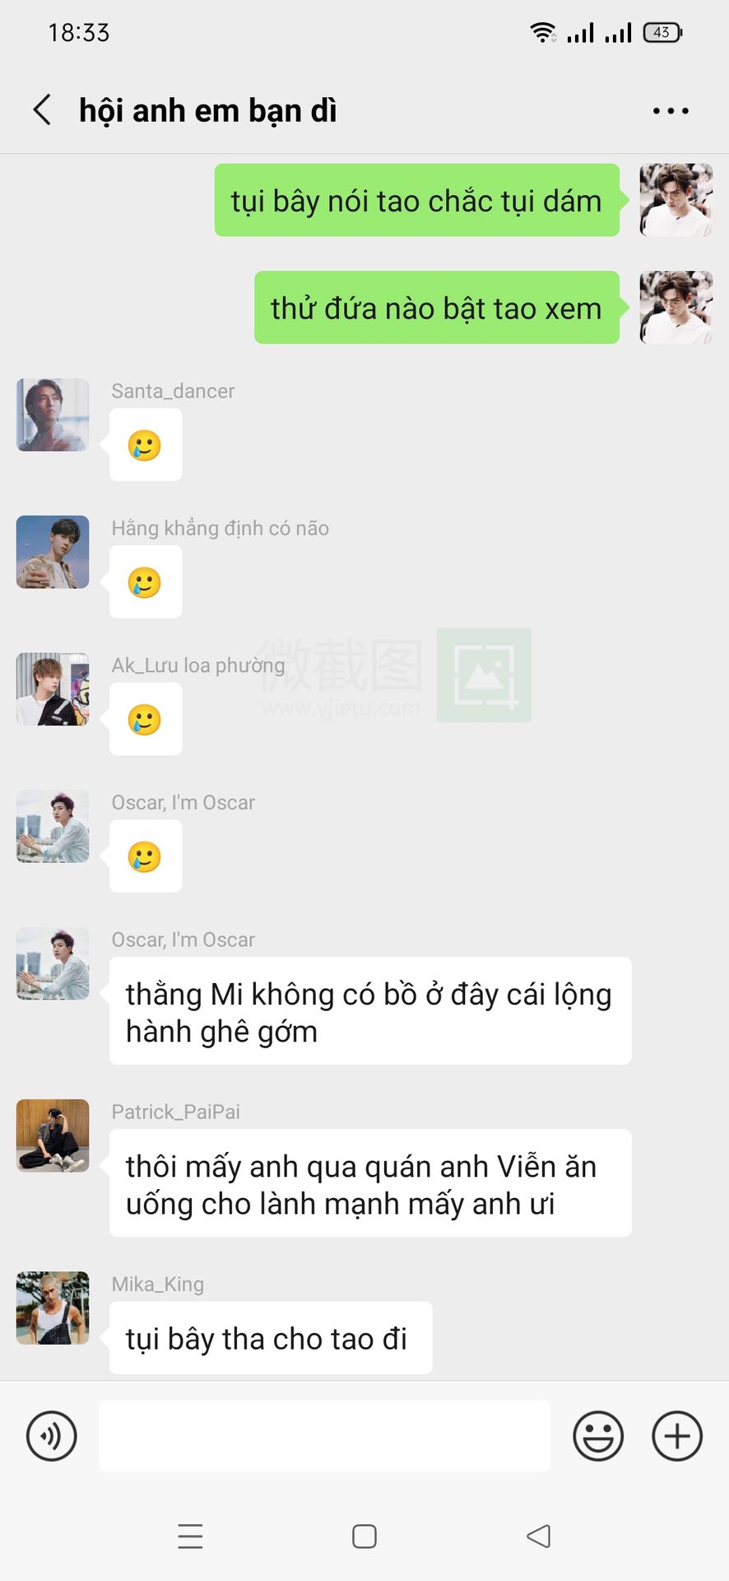The height and width of the screenshot is (1581, 729).
Task: Open Ak_Lưu loa phường's avatar
Action: click(53, 689)
